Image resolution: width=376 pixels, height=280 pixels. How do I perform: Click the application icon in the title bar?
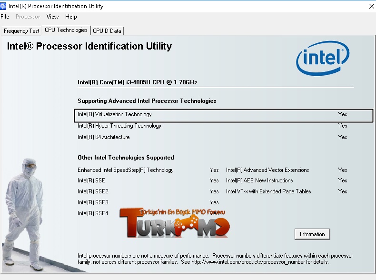[x=4, y=6]
